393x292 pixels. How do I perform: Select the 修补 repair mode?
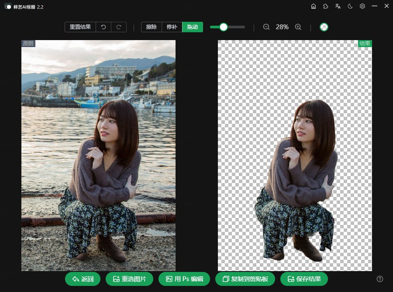[x=172, y=27]
